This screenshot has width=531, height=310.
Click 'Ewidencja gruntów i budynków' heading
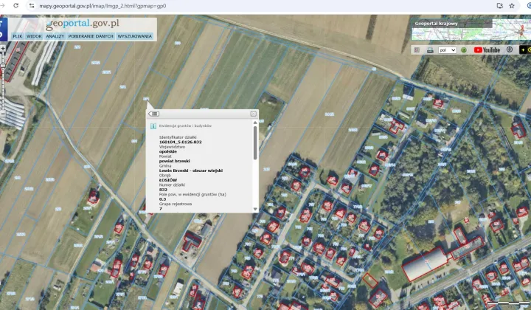[185, 125]
